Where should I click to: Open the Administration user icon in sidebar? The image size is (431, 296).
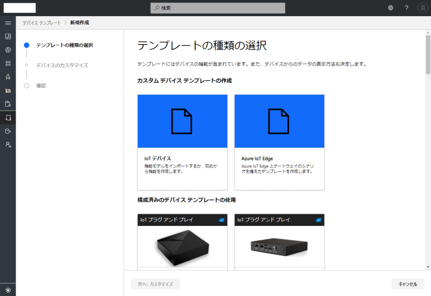pyautogui.click(x=8, y=145)
